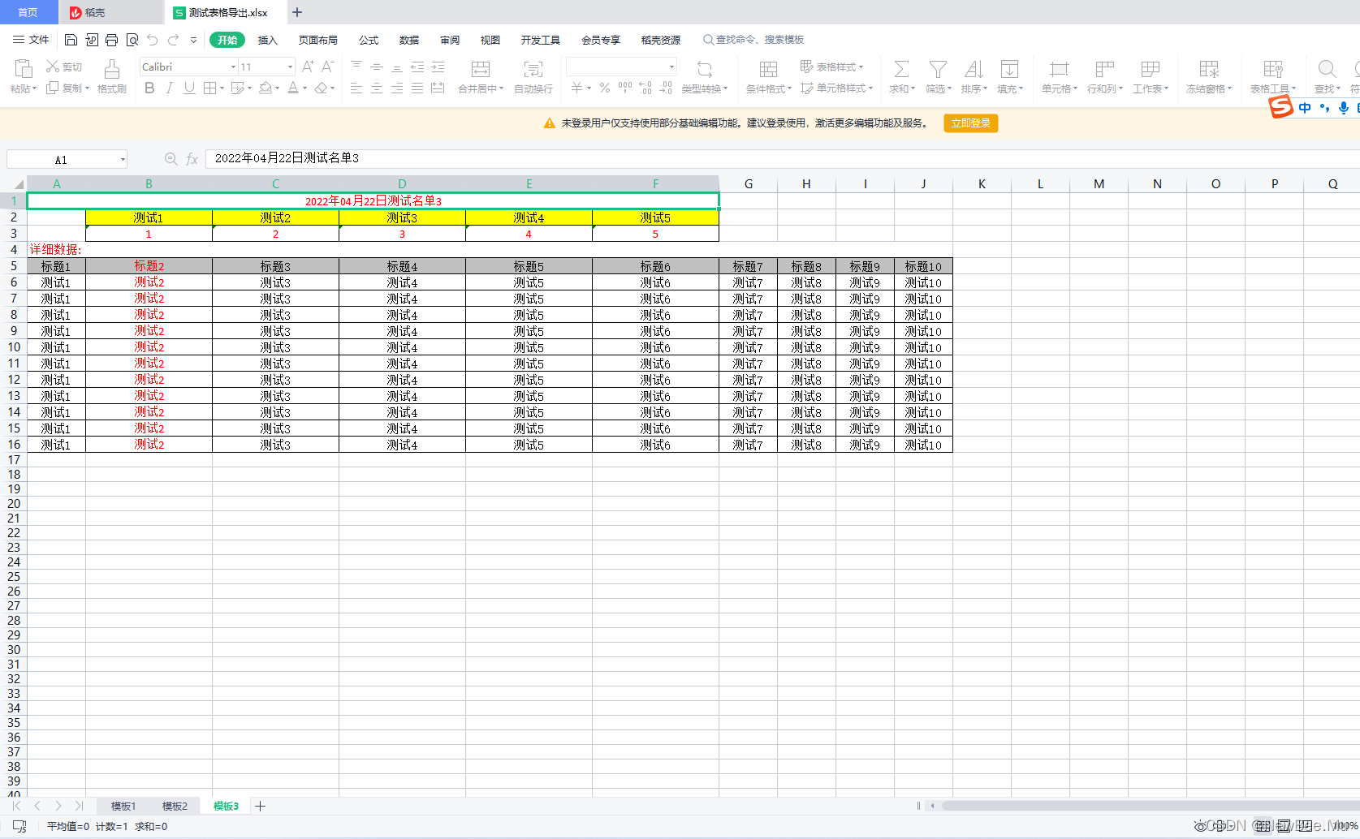This screenshot has width=1360, height=839.
Task: Select the Format Painter (格式刷) tool
Action: (x=111, y=77)
